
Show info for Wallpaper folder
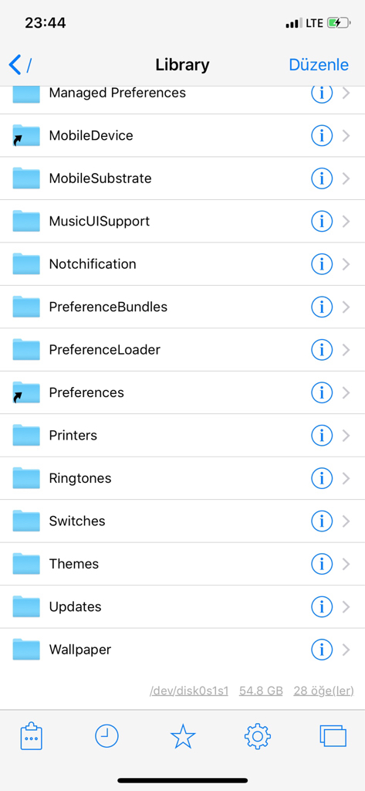click(322, 649)
